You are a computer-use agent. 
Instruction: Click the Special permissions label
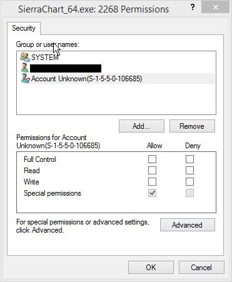coord(53,193)
